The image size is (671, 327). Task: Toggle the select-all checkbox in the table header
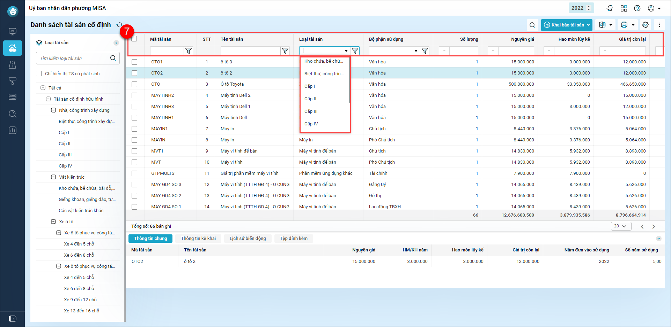[x=134, y=39]
